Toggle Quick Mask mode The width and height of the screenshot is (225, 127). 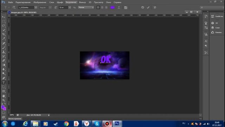tap(4, 113)
